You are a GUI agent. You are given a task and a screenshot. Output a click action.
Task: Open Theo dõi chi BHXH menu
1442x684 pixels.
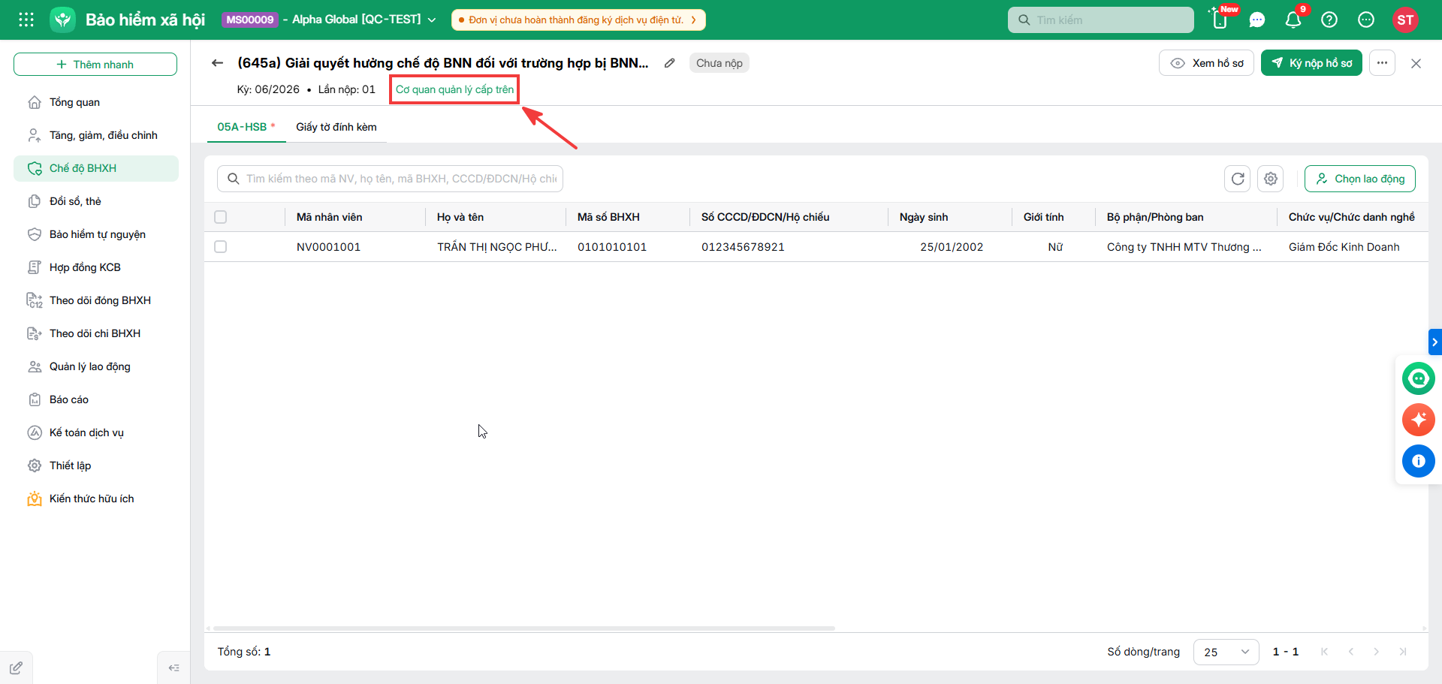96,333
